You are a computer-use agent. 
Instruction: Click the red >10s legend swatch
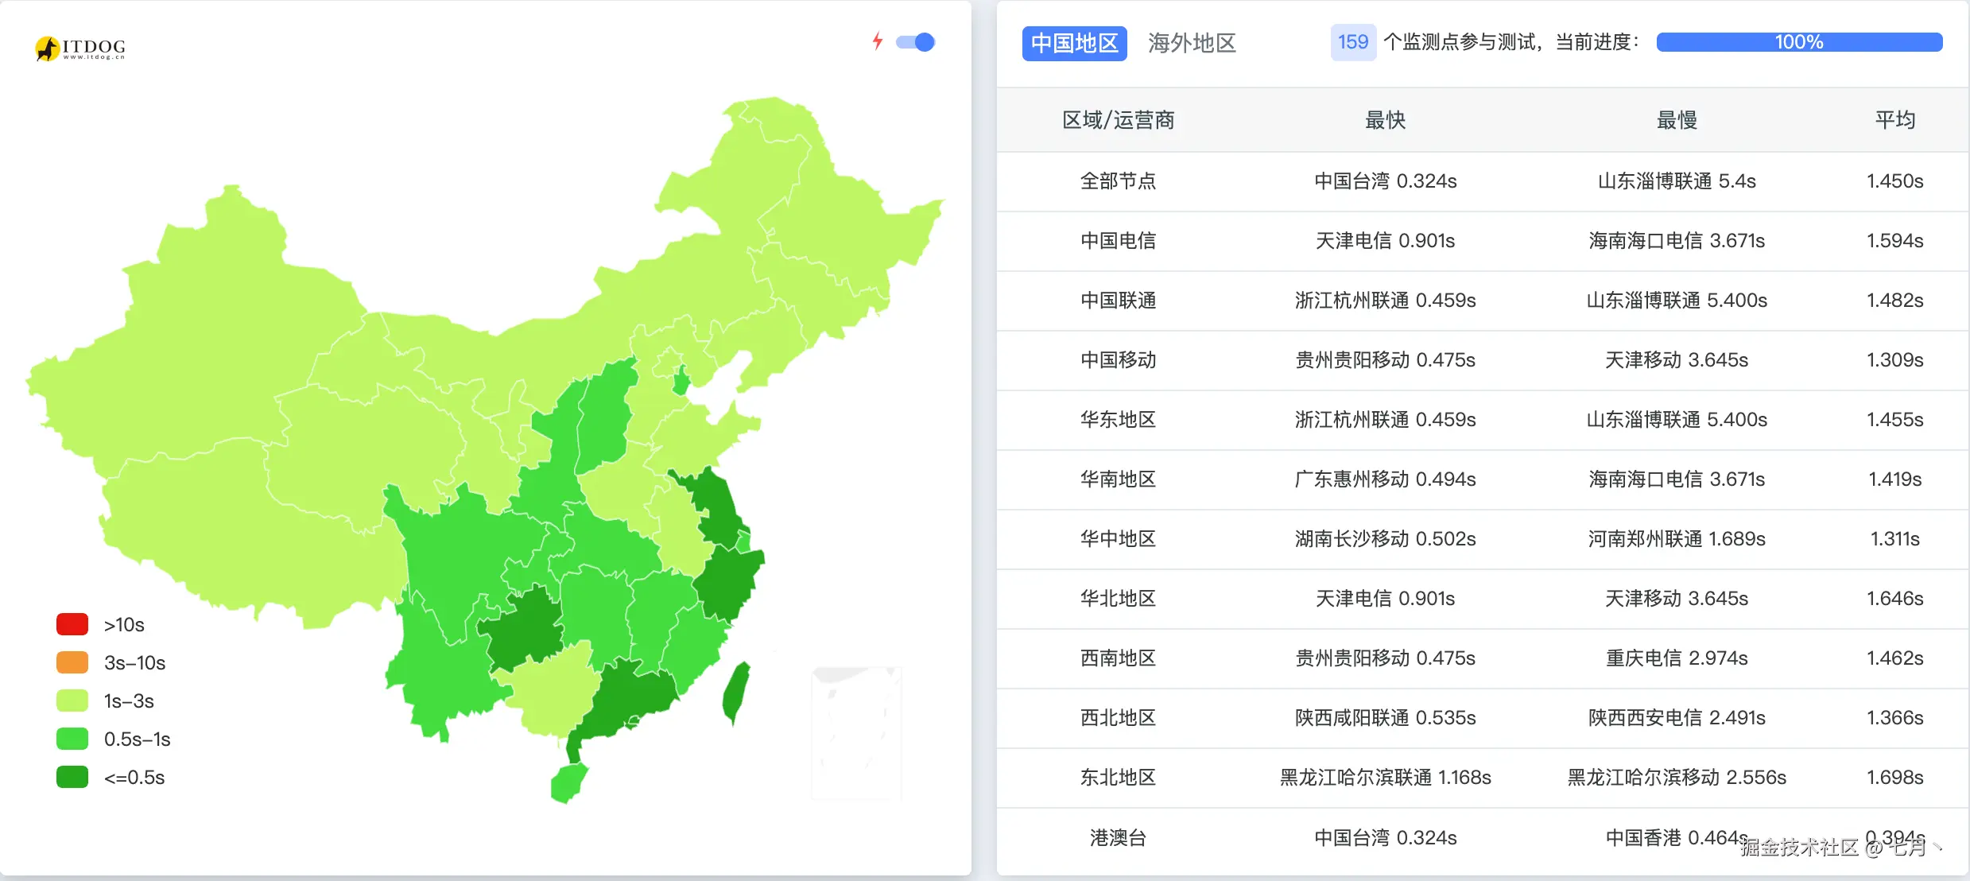(x=72, y=624)
